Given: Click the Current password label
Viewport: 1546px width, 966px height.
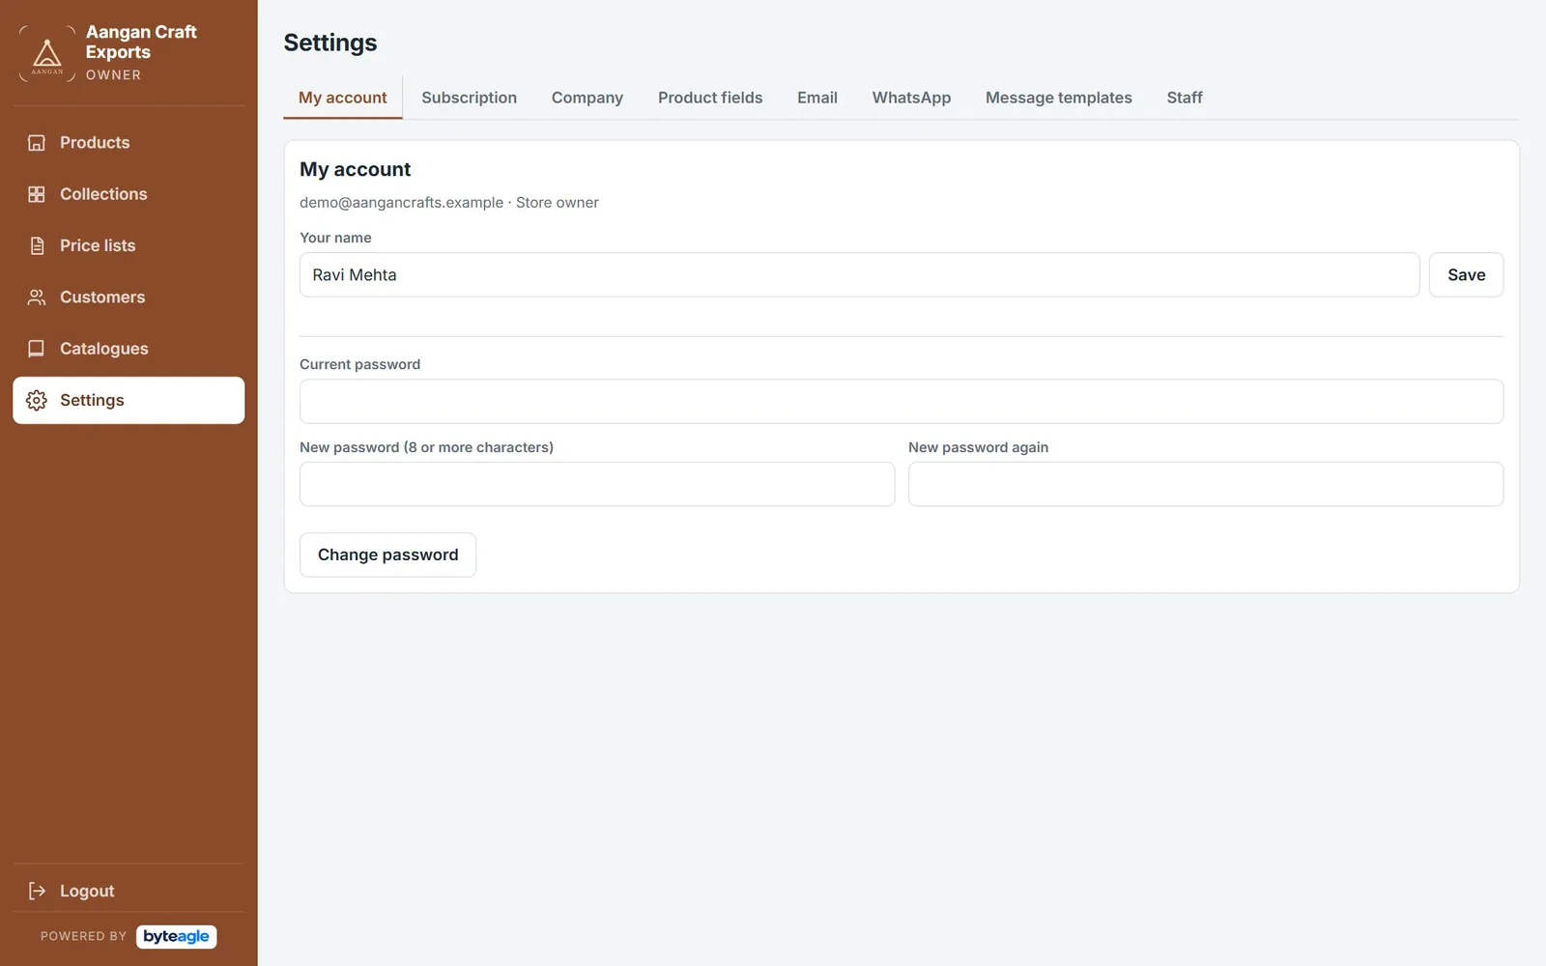Looking at the screenshot, I should coord(359,364).
